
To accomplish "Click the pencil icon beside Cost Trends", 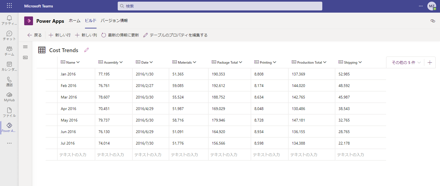I will [x=87, y=50].
